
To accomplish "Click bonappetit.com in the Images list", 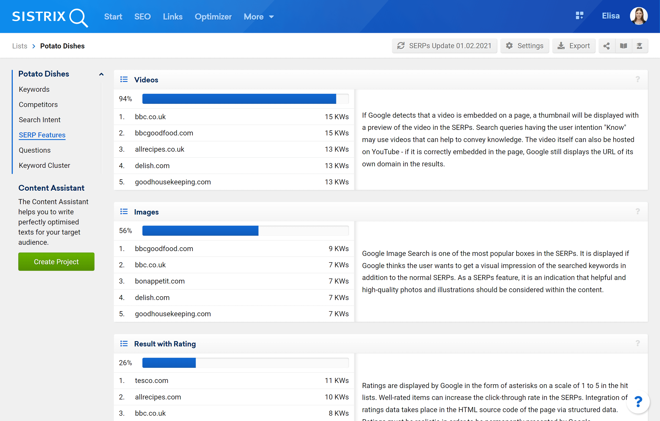I will tap(160, 281).
